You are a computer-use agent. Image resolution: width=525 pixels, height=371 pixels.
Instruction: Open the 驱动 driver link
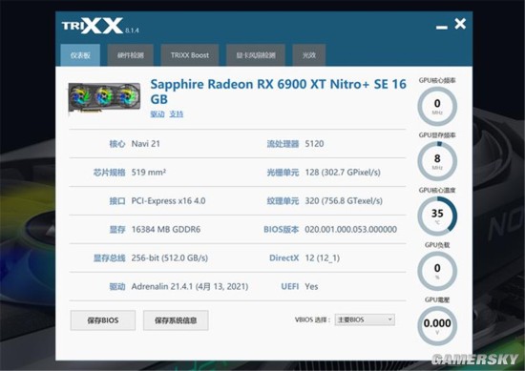pyautogui.click(x=157, y=114)
